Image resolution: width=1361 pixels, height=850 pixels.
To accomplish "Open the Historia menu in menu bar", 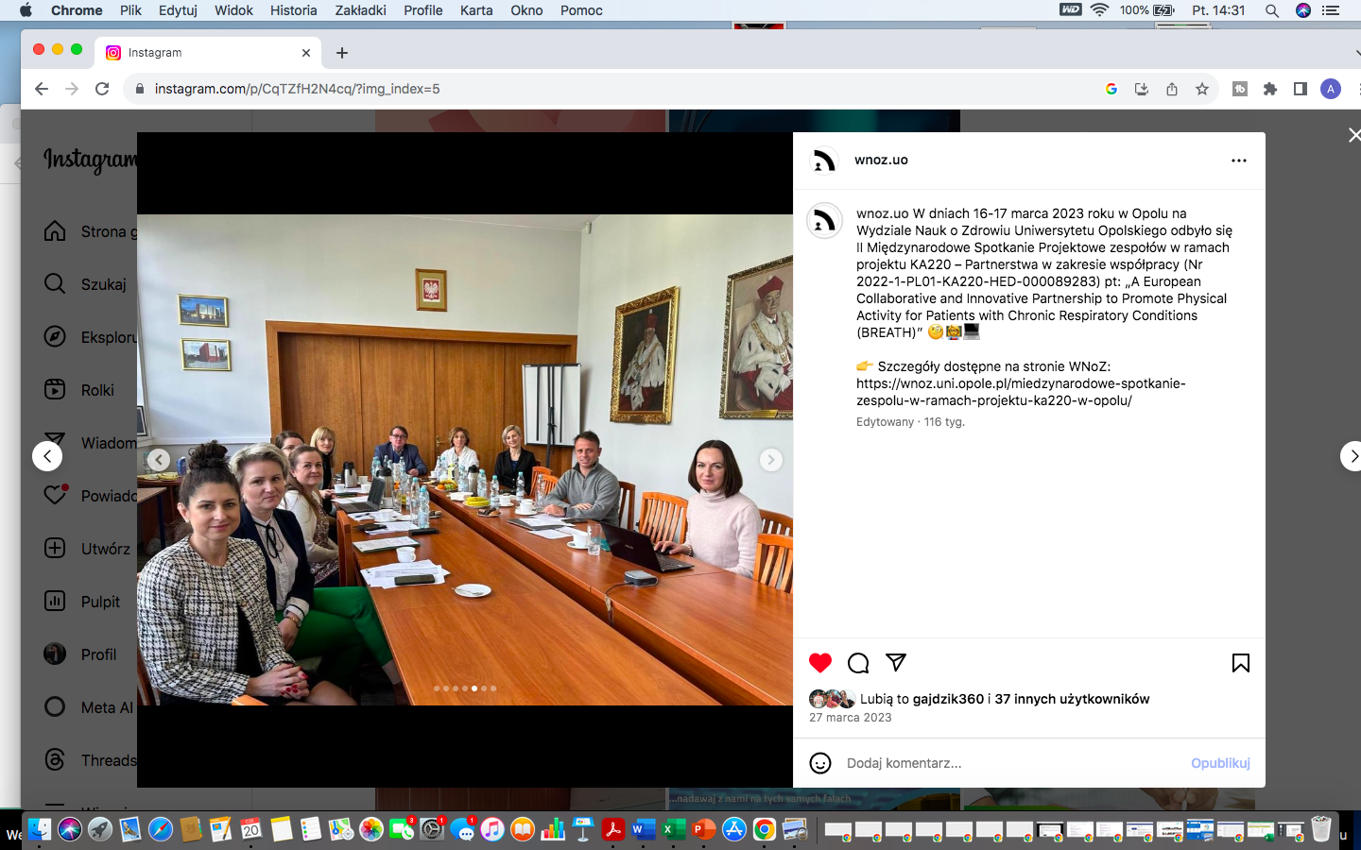I will [293, 10].
